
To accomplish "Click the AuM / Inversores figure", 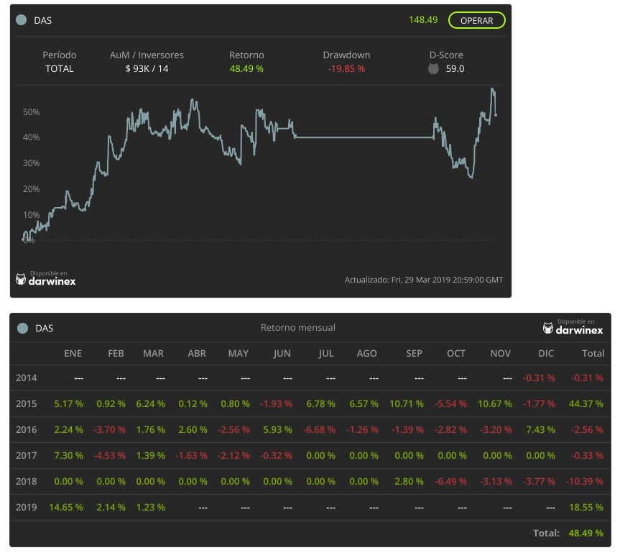I will (147, 69).
